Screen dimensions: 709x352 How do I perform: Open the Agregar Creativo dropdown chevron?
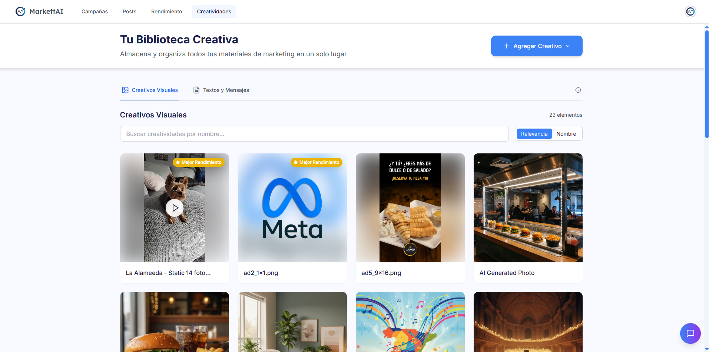tap(568, 46)
